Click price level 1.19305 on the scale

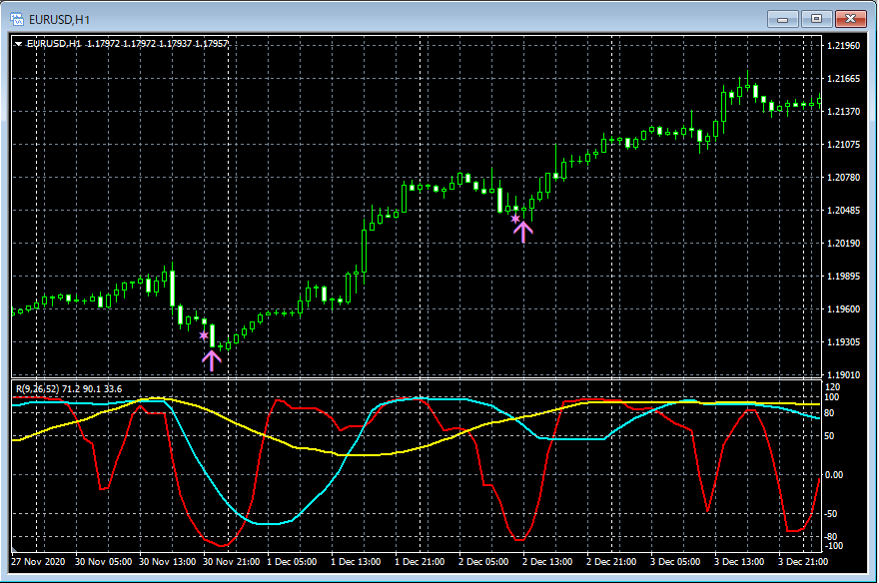tap(844, 341)
